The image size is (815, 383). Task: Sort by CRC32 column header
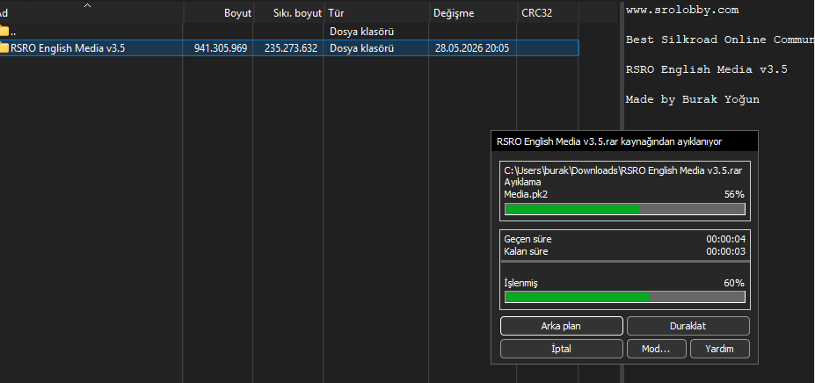[x=536, y=13]
